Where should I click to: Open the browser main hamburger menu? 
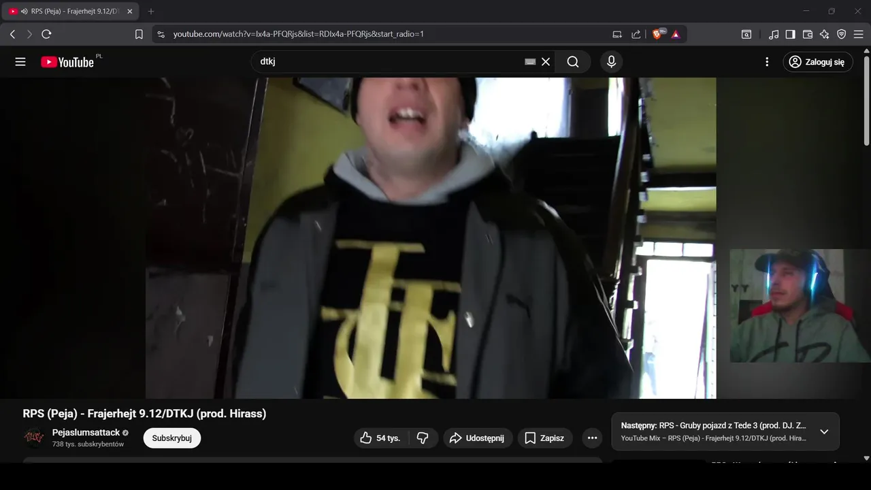tap(858, 34)
